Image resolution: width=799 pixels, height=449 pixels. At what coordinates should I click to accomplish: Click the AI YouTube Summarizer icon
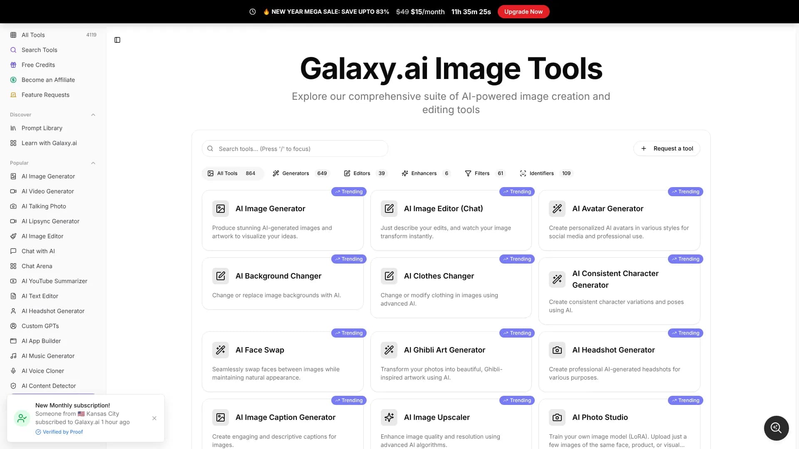click(13, 281)
